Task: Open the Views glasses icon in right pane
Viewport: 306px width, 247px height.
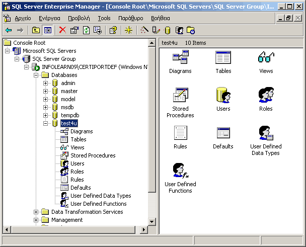Action: tap(266, 57)
